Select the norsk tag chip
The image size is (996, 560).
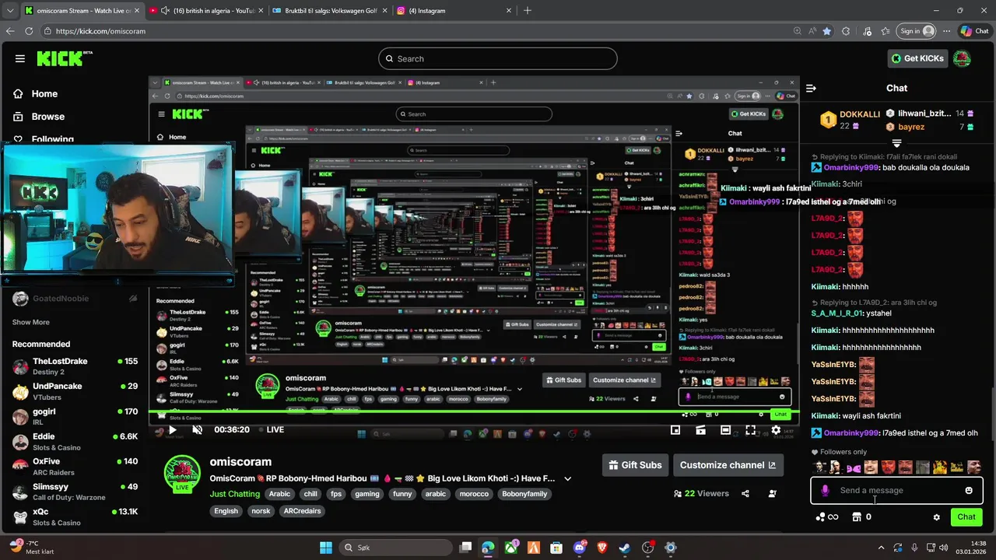click(x=261, y=511)
